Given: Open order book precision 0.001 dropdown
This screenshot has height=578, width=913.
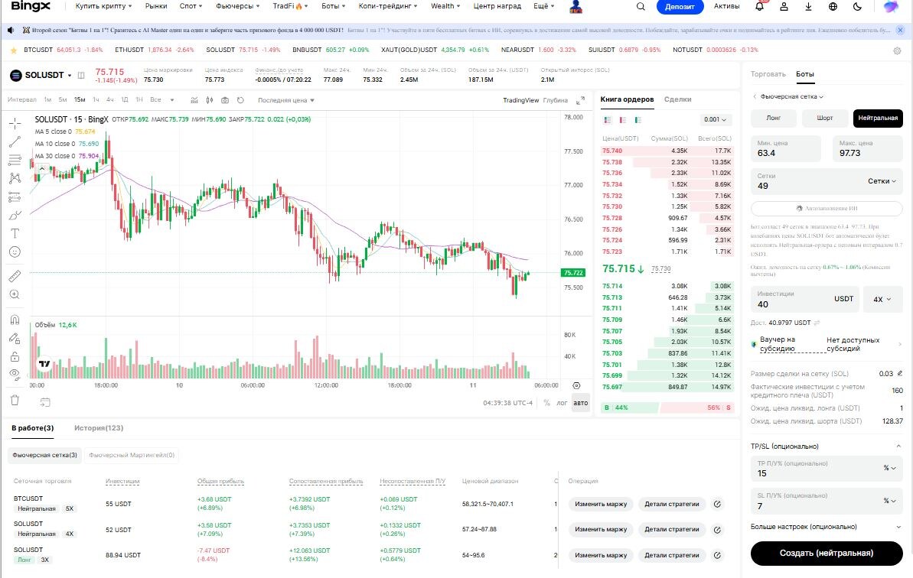Looking at the screenshot, I should pyautogui.click(x=715, y=120).
